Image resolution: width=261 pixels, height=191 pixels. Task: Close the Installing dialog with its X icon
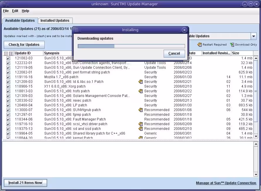184,30
